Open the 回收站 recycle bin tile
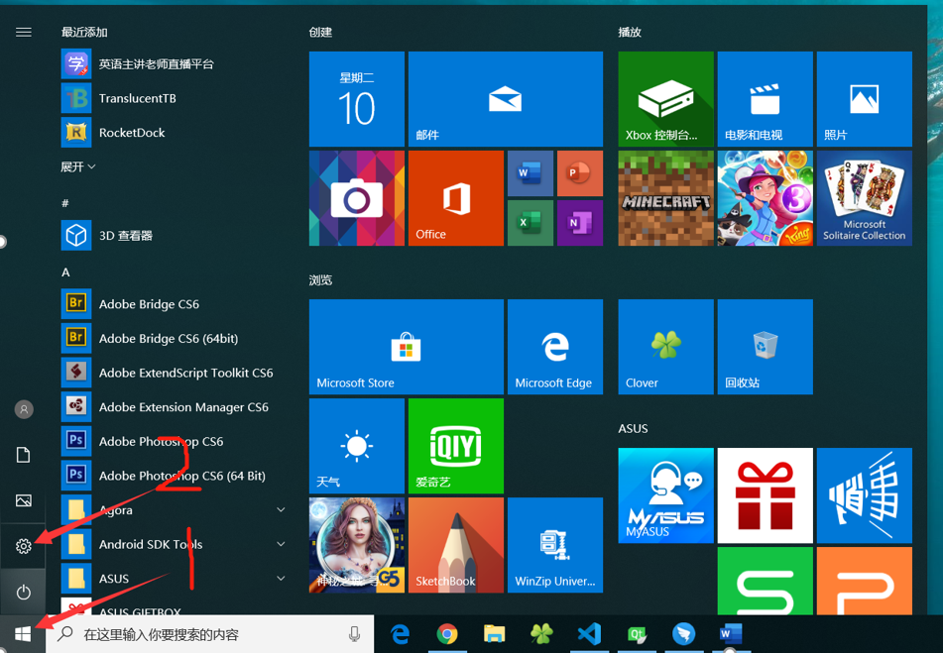943x653 pixels. [765, 347]
